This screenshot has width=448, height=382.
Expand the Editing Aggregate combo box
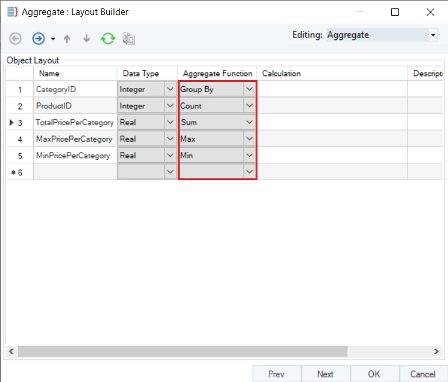pyautogui.click(x=433, y=35)
